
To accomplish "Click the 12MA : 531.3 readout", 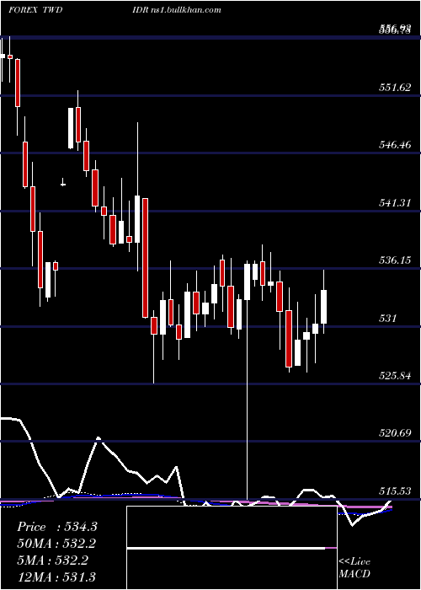I will tap(56, 577).
